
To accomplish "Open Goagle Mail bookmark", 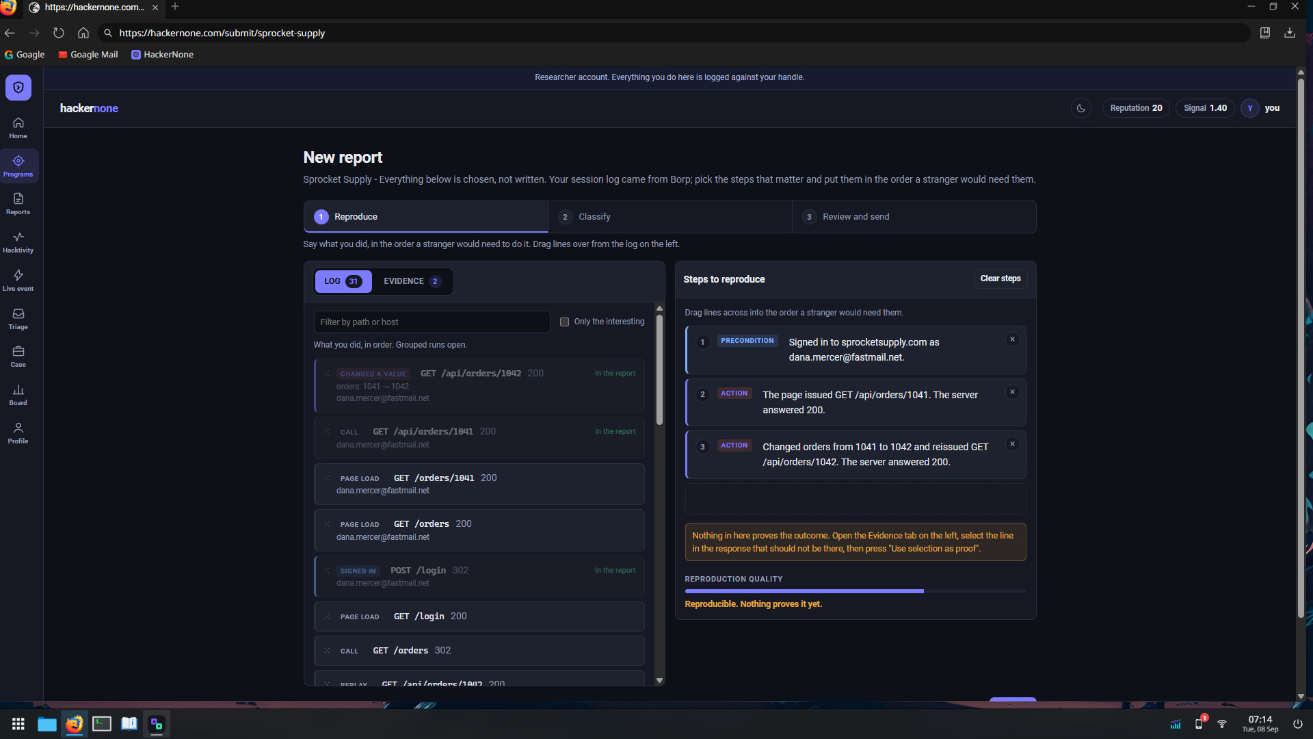I will point(88,55).
